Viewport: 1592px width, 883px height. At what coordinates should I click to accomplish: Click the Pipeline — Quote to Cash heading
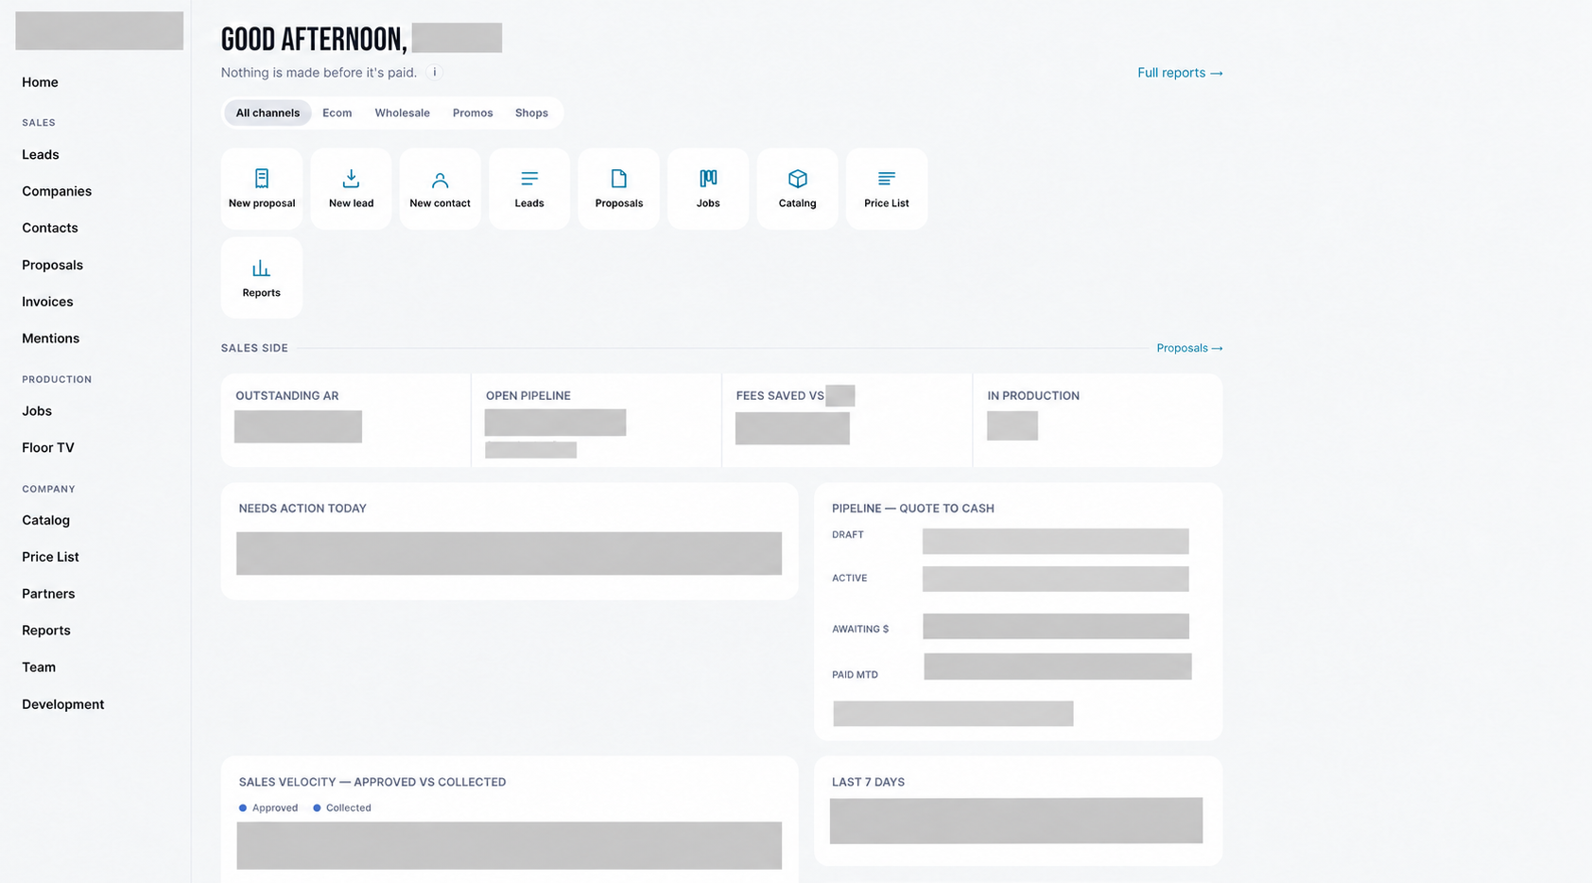tap(913, 509)
